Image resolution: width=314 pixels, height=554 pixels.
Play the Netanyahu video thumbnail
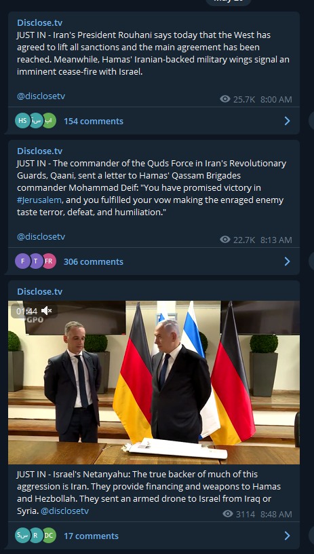pyautogui.click(x=154, y=382)
